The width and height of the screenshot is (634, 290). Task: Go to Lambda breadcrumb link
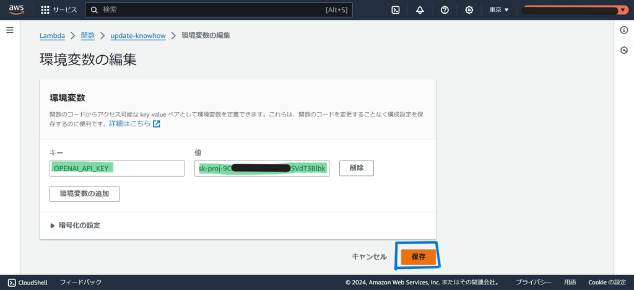tap(53, 36)
